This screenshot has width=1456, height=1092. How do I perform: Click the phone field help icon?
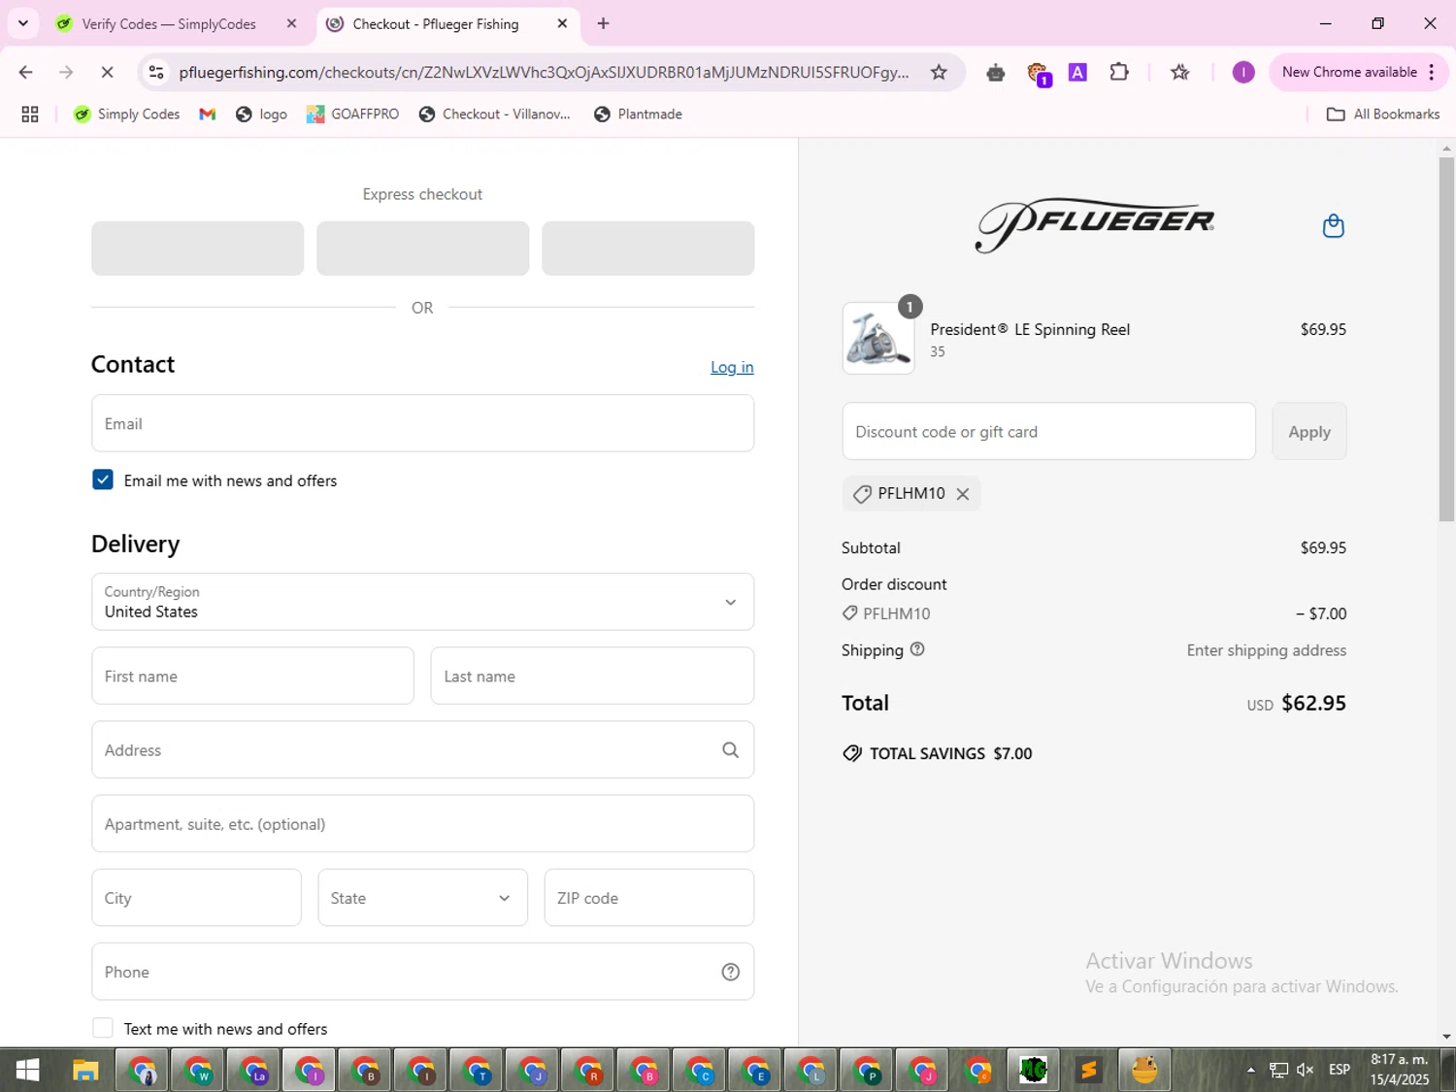(730, 972)
